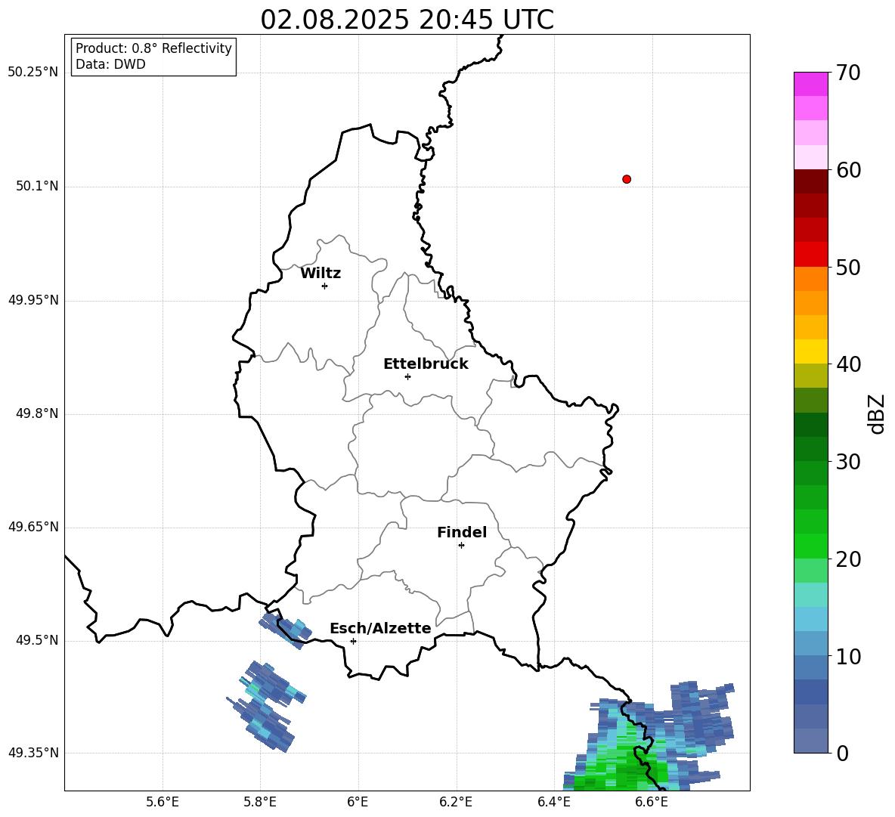This screenshot has height=817, width=895.
Task: Click the Wiltz station cross marker
Action: pos(325,286)
